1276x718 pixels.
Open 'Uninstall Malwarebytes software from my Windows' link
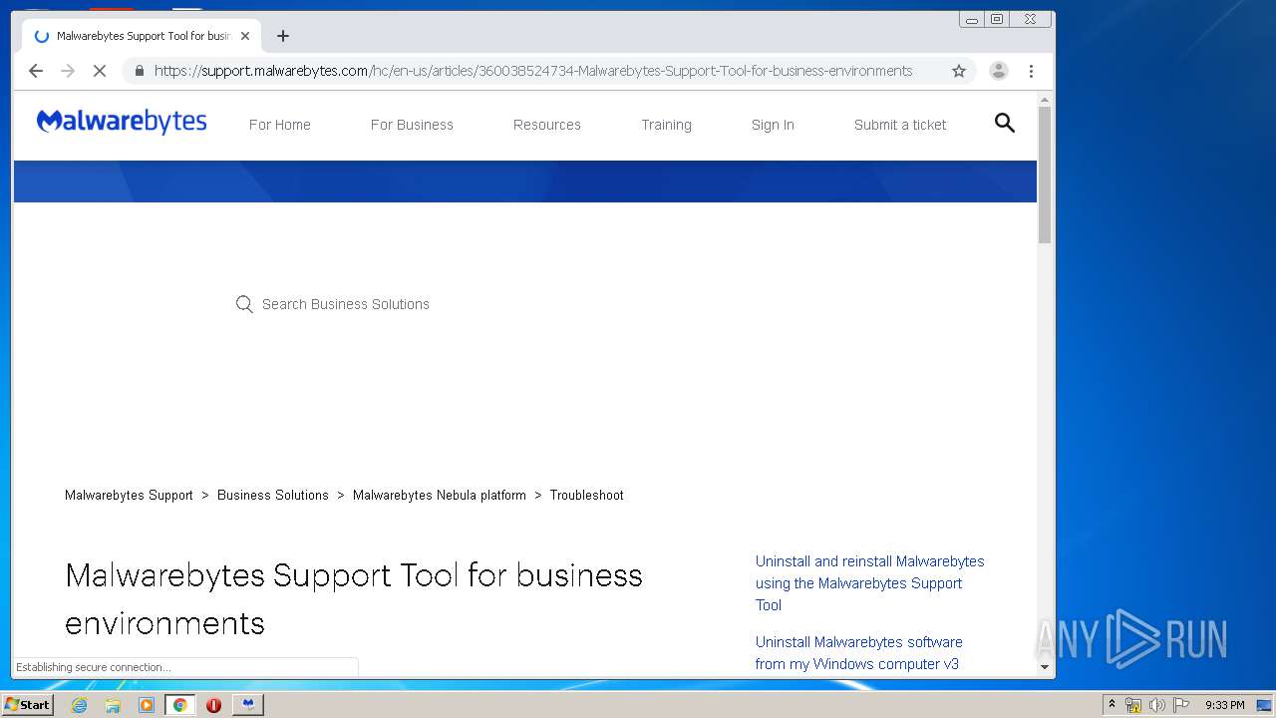(x=858, y=653)
